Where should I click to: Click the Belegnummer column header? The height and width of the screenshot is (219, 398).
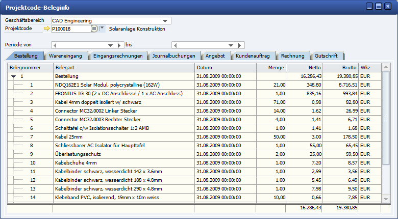click(x=30, y=68)
